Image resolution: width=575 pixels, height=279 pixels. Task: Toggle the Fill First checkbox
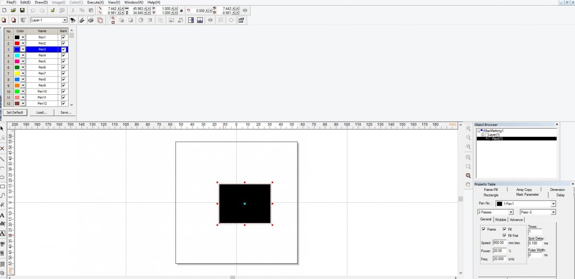505,235
